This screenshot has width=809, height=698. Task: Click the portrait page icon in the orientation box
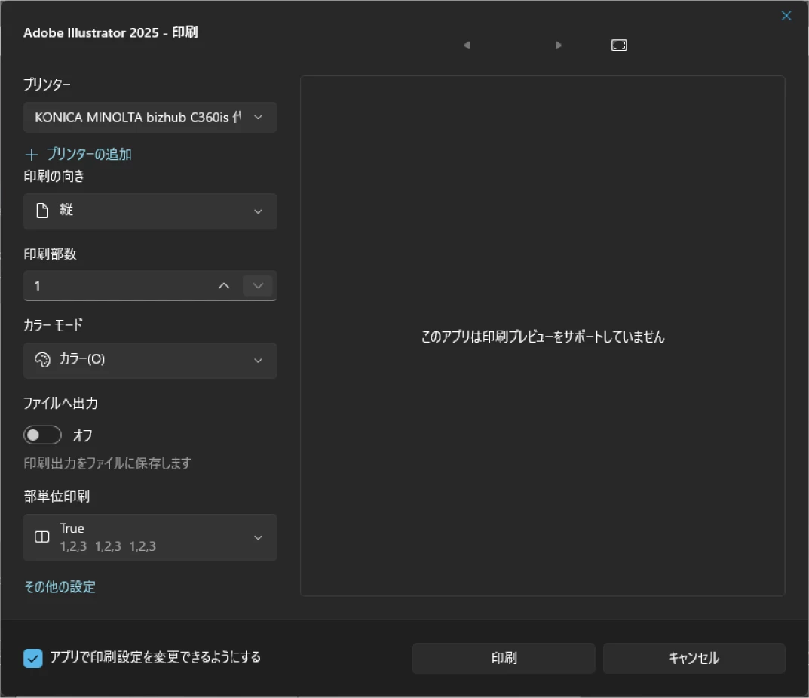click(42, 211)
